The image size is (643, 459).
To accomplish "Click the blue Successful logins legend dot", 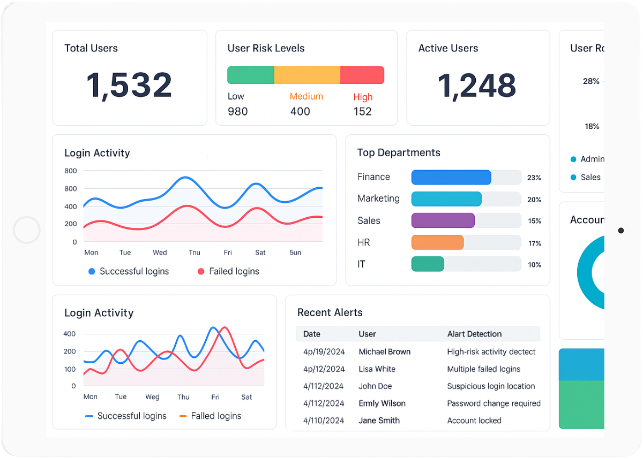I will [92, 272].
